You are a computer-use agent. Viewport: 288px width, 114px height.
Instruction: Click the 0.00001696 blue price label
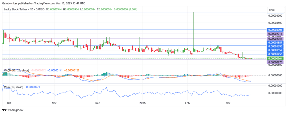coord(275,46)
